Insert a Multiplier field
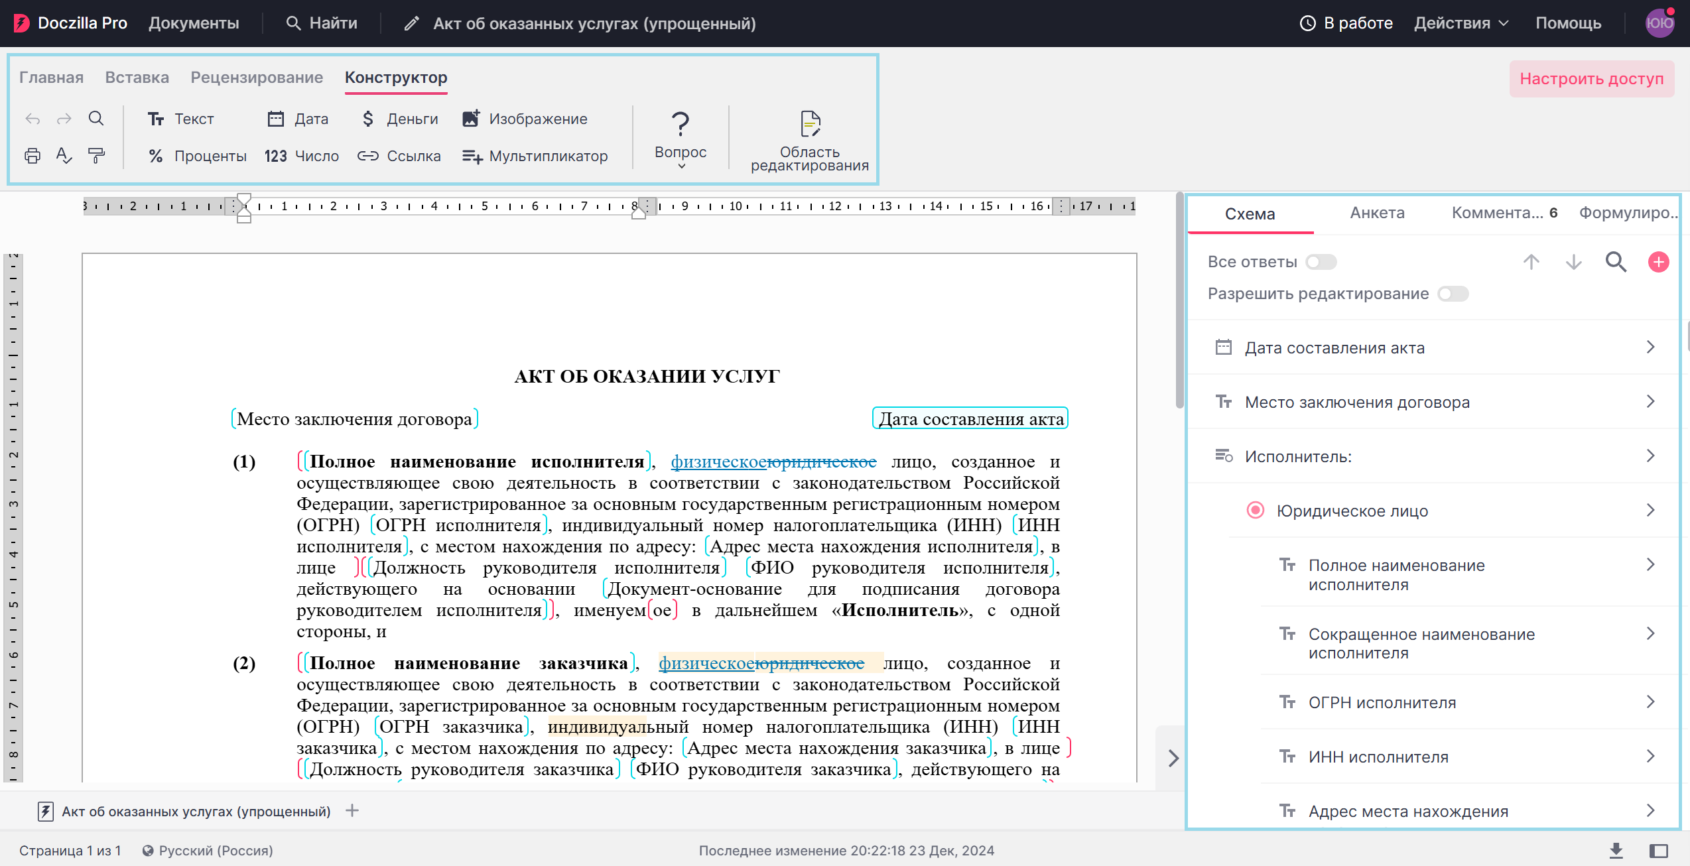Viewport: 1690px width, 866px height. [x=535, y=156]
